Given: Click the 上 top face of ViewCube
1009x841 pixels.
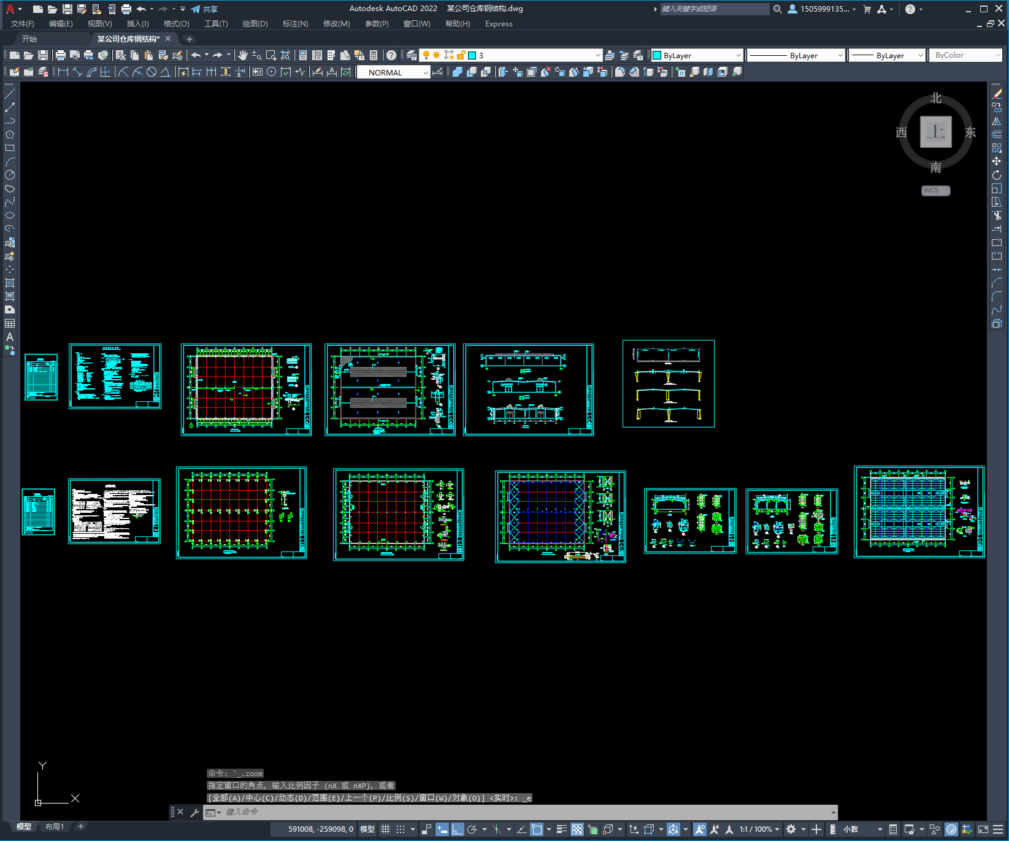Looking at the screenshot, I should pyautogui.click(x=935, y=132).
